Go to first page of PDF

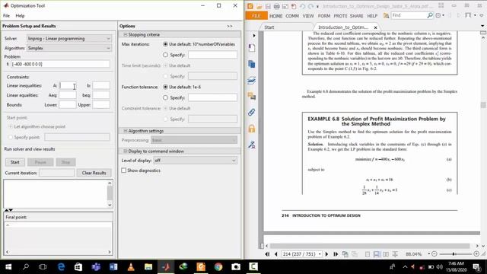coord(267,254)
